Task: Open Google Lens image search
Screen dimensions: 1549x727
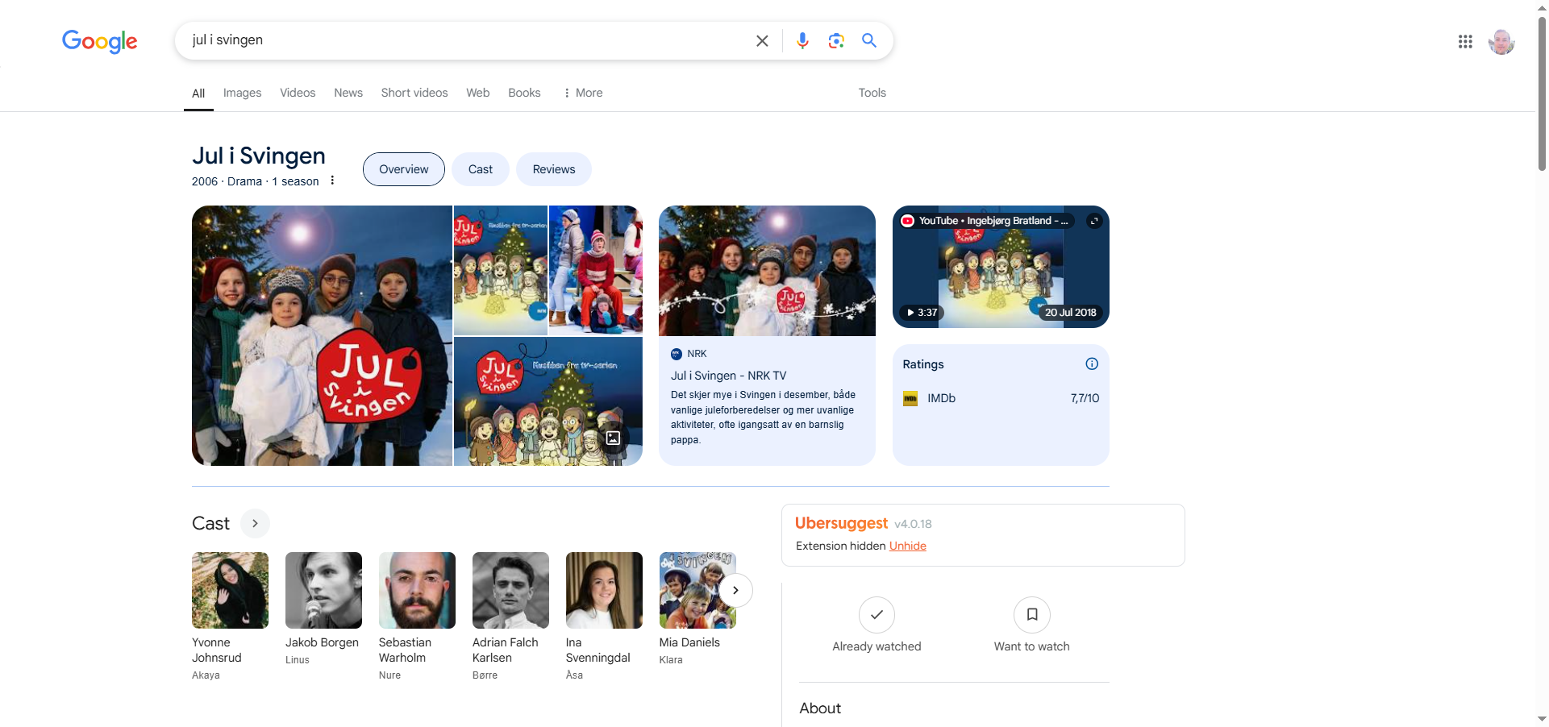Action: tap(835, 41)
